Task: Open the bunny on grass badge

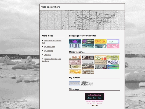Action: tap(75, 58)
